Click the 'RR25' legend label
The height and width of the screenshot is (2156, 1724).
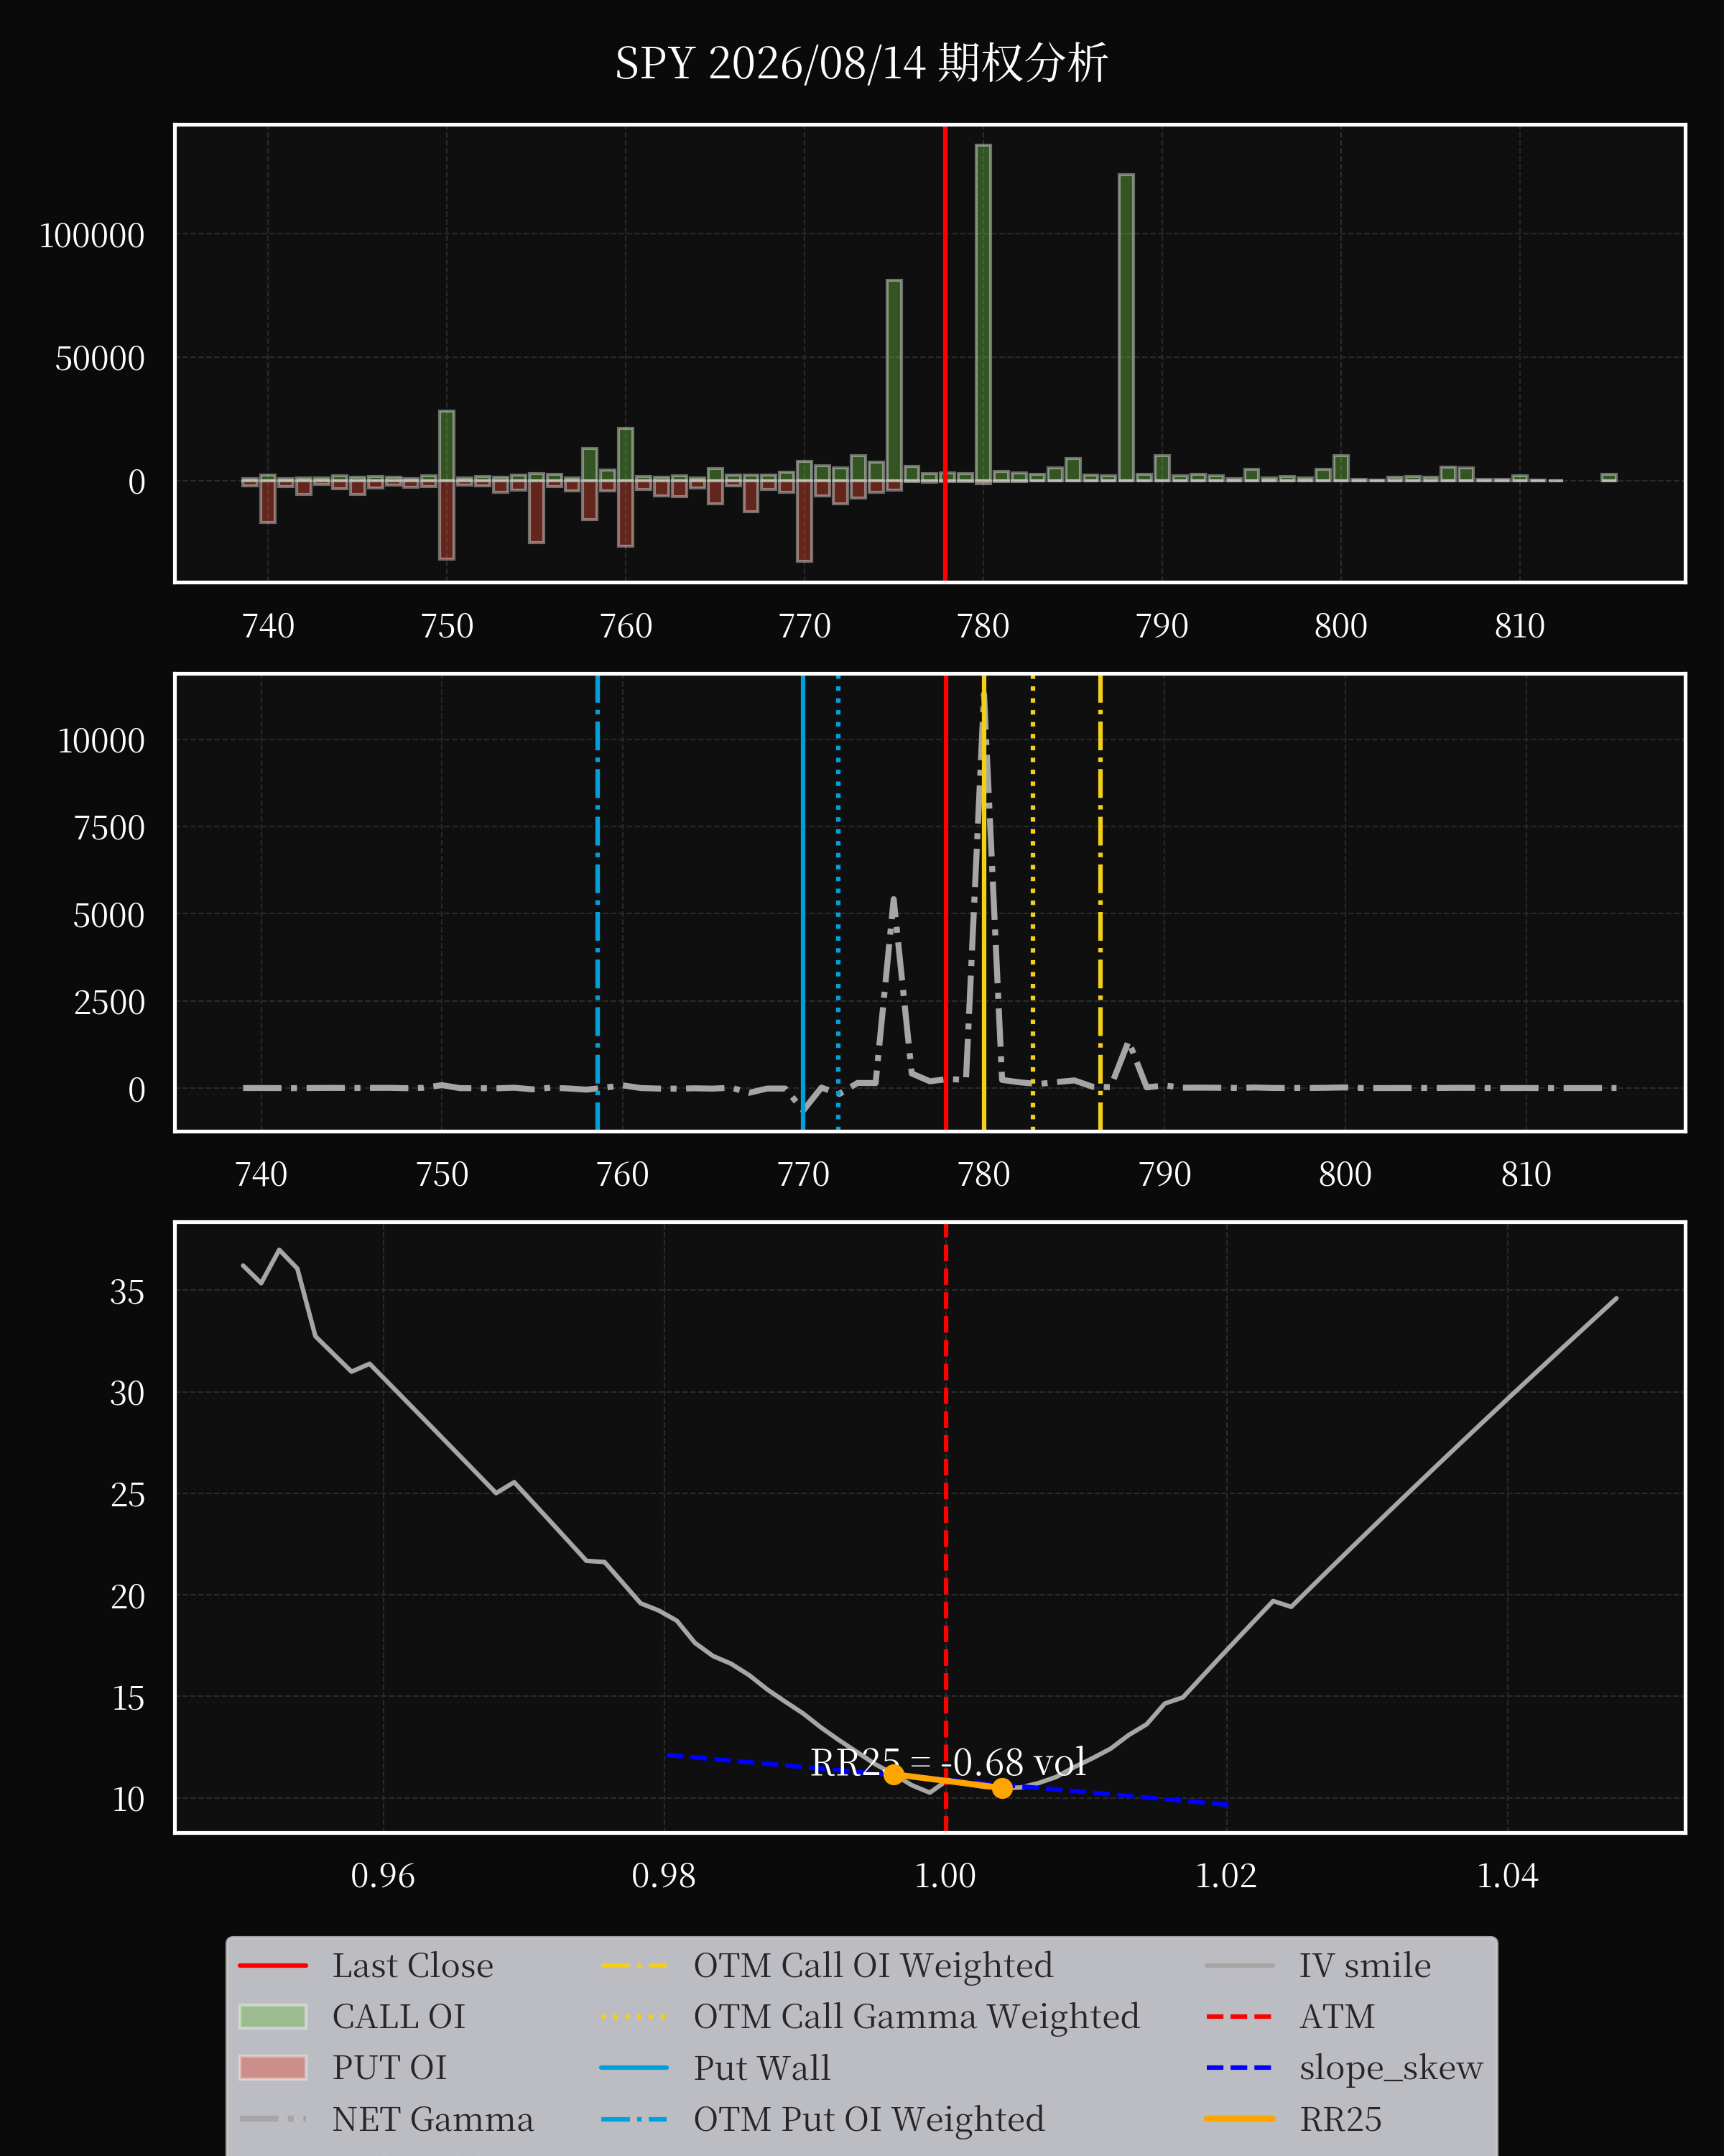1340,2119
